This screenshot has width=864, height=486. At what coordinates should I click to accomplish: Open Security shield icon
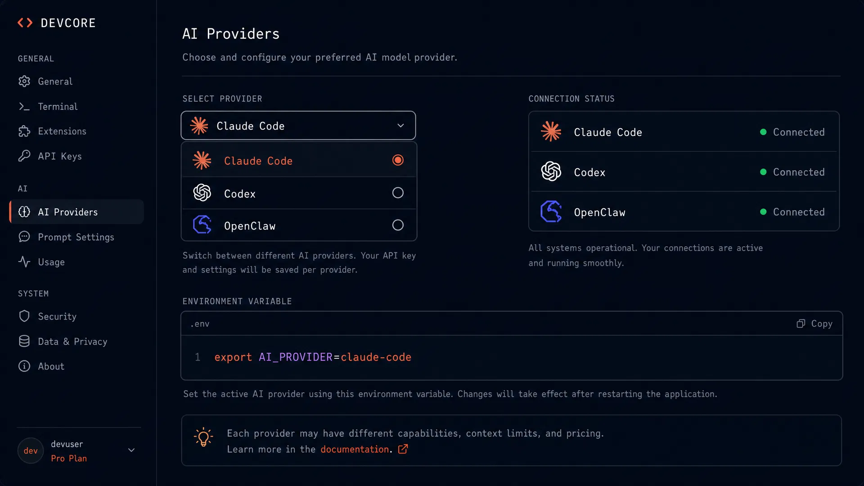coord(24,316)
